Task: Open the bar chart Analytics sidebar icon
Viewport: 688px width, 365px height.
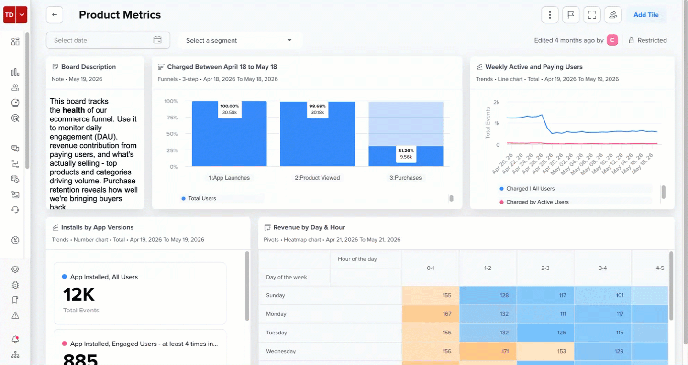Action: pyautogui.click(x=15, y=72)
